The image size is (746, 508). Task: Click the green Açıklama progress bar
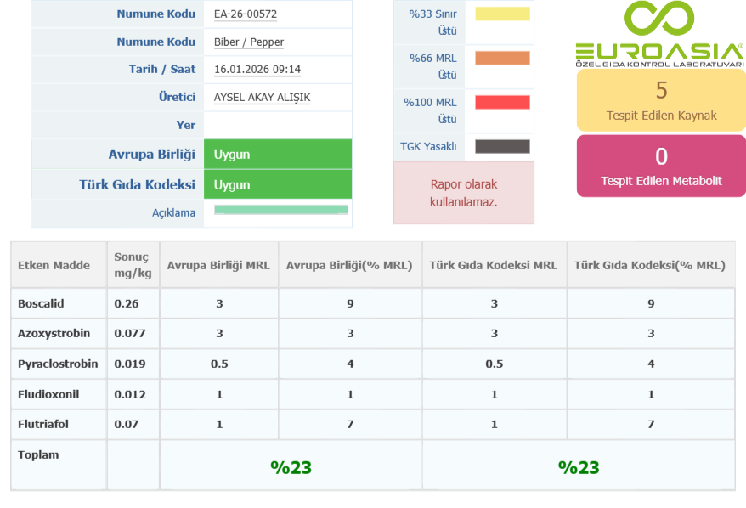(x=281, y=210)
